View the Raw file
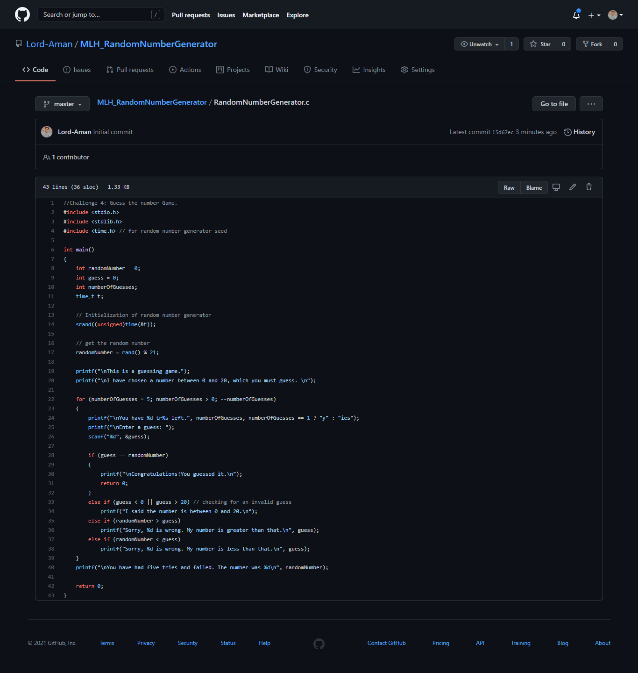The height and width of the screenshot is (673, 638). click(x=509, y=187)
